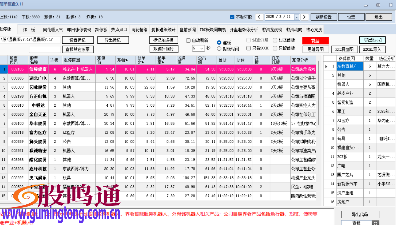Sort by the 首封 column header
396x225 pixels.
click(x=226, y=60)
